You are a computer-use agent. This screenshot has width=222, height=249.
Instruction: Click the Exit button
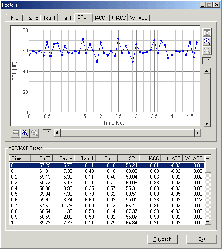pyautogui.click(x=202, y=239)
